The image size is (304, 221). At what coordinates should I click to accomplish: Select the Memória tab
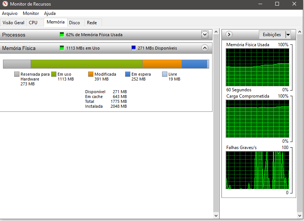point(56,22)
